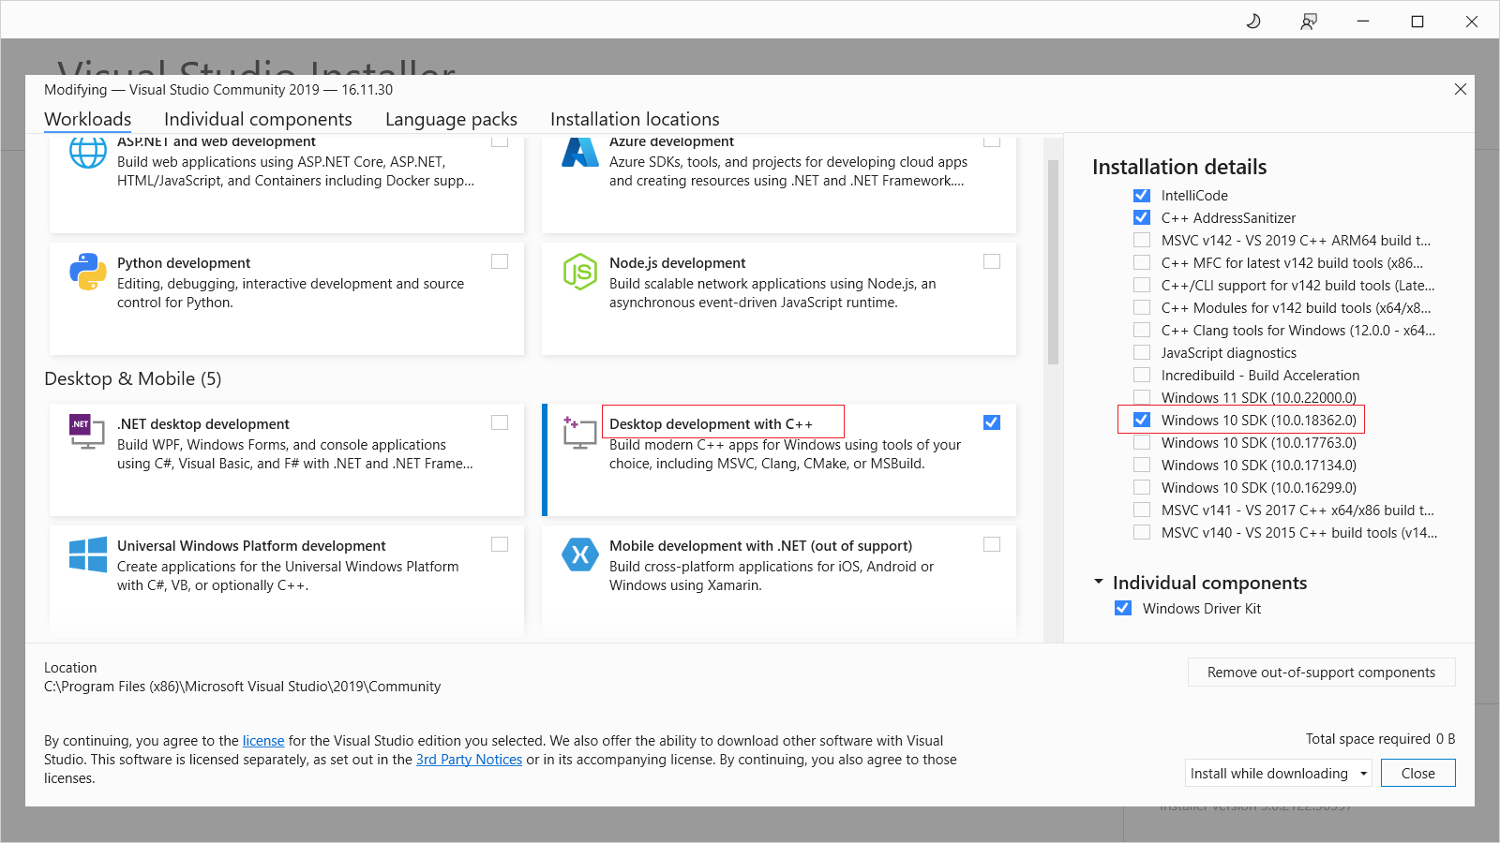
Task: Click the .NET desktop development icon
Action: tap(87, 432)
